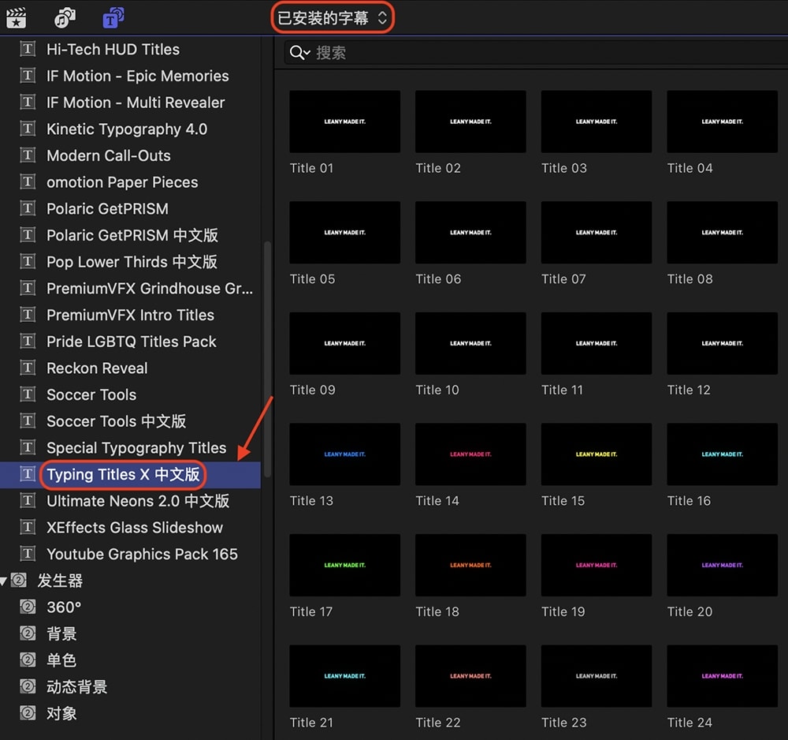Image resolution: width=788 pixels, height=740 pixels.
Task: Select the Title 01 thumbnail
Action: (344, 121)
